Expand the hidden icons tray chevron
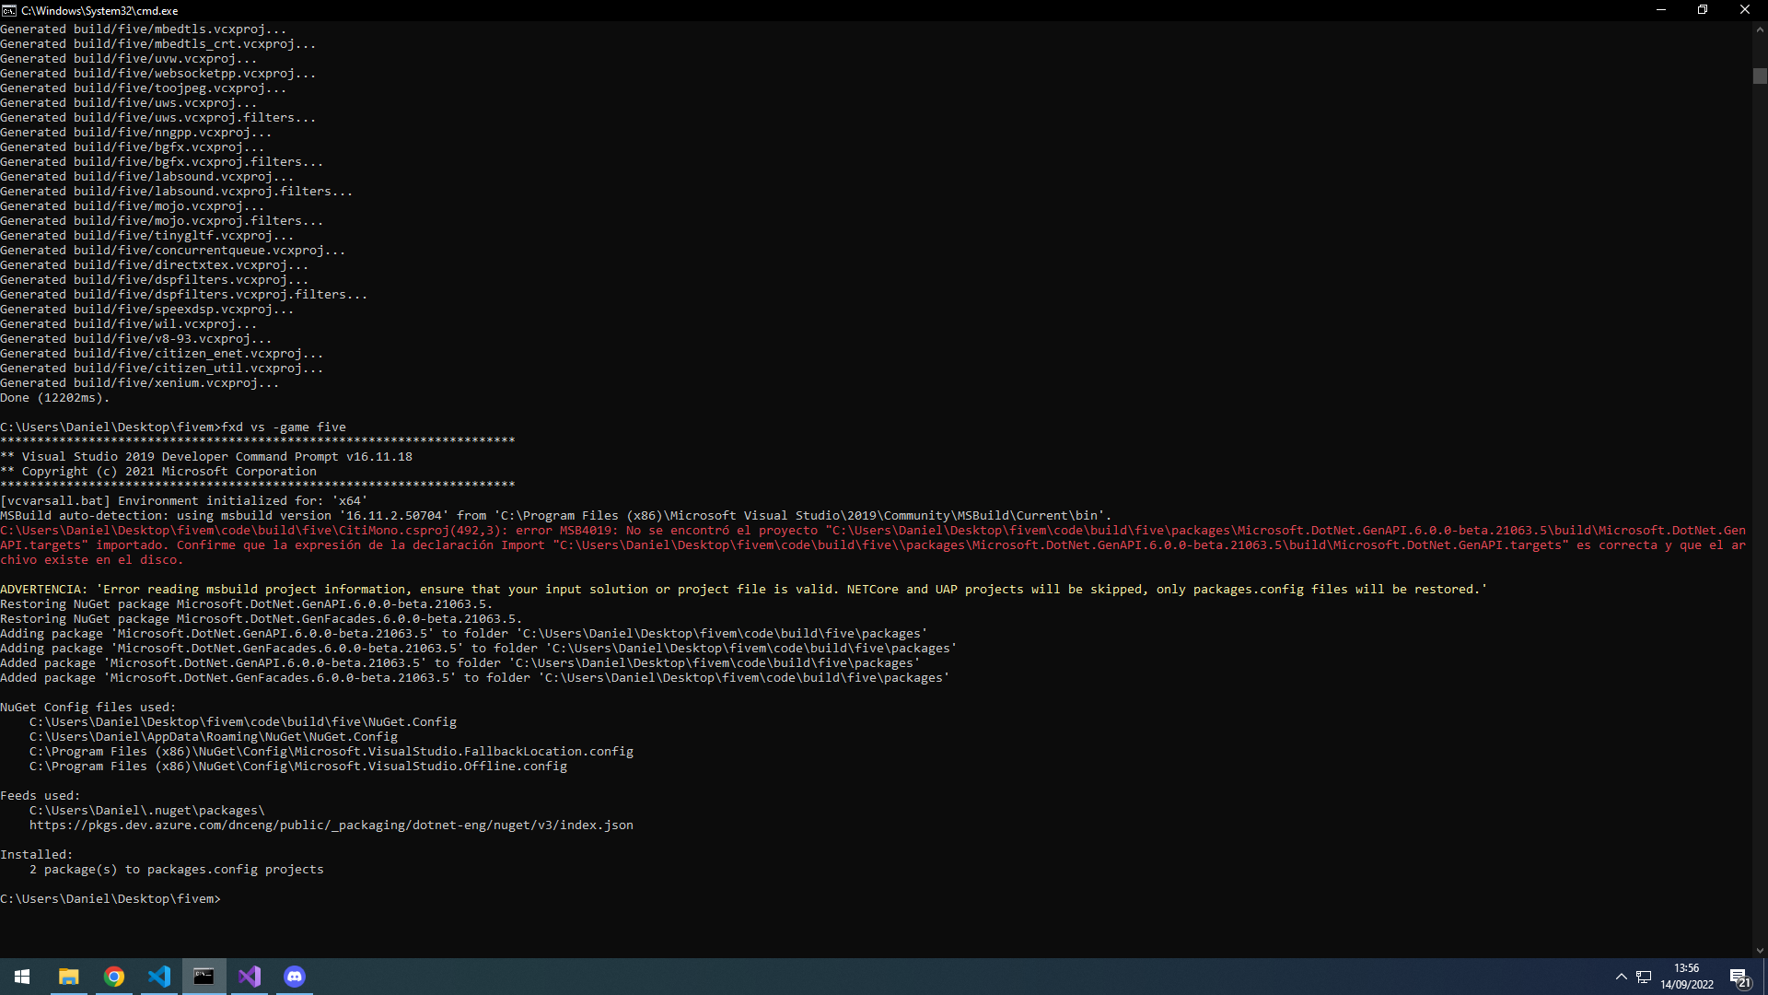This screenshot has height=995, width=1768. [1620, 977]
